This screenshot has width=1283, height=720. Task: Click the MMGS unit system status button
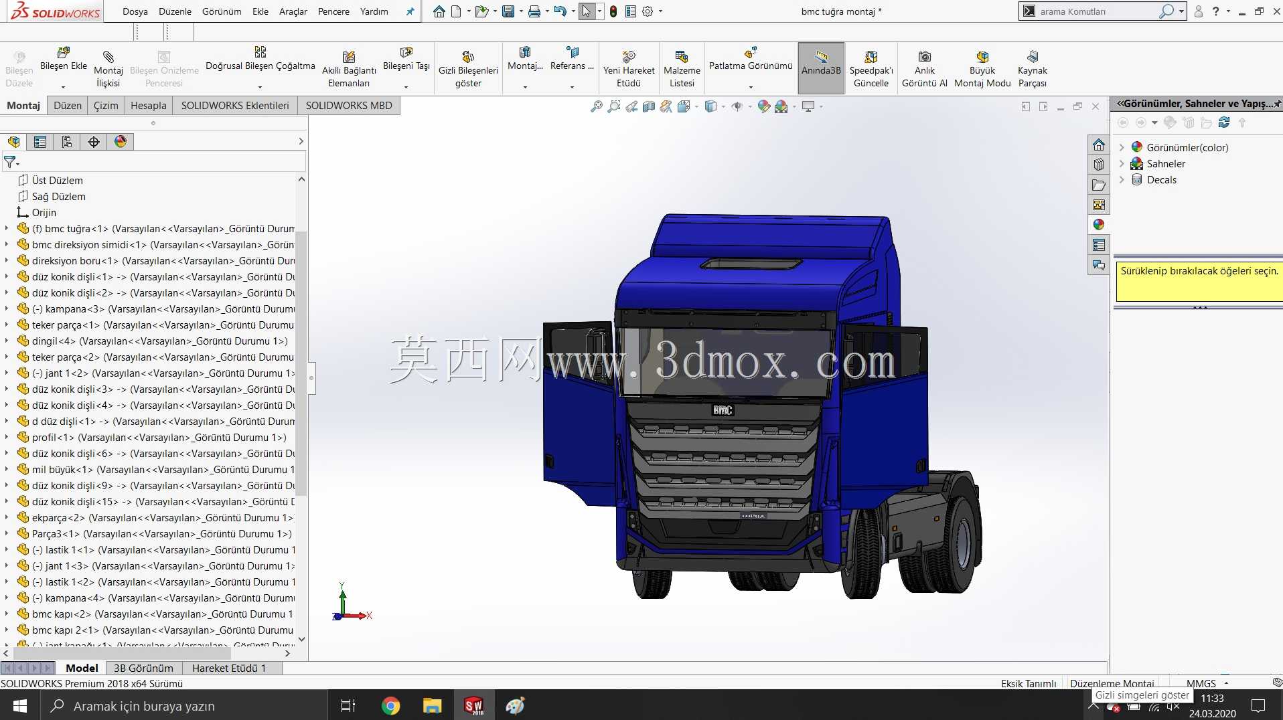[1201, 683]
